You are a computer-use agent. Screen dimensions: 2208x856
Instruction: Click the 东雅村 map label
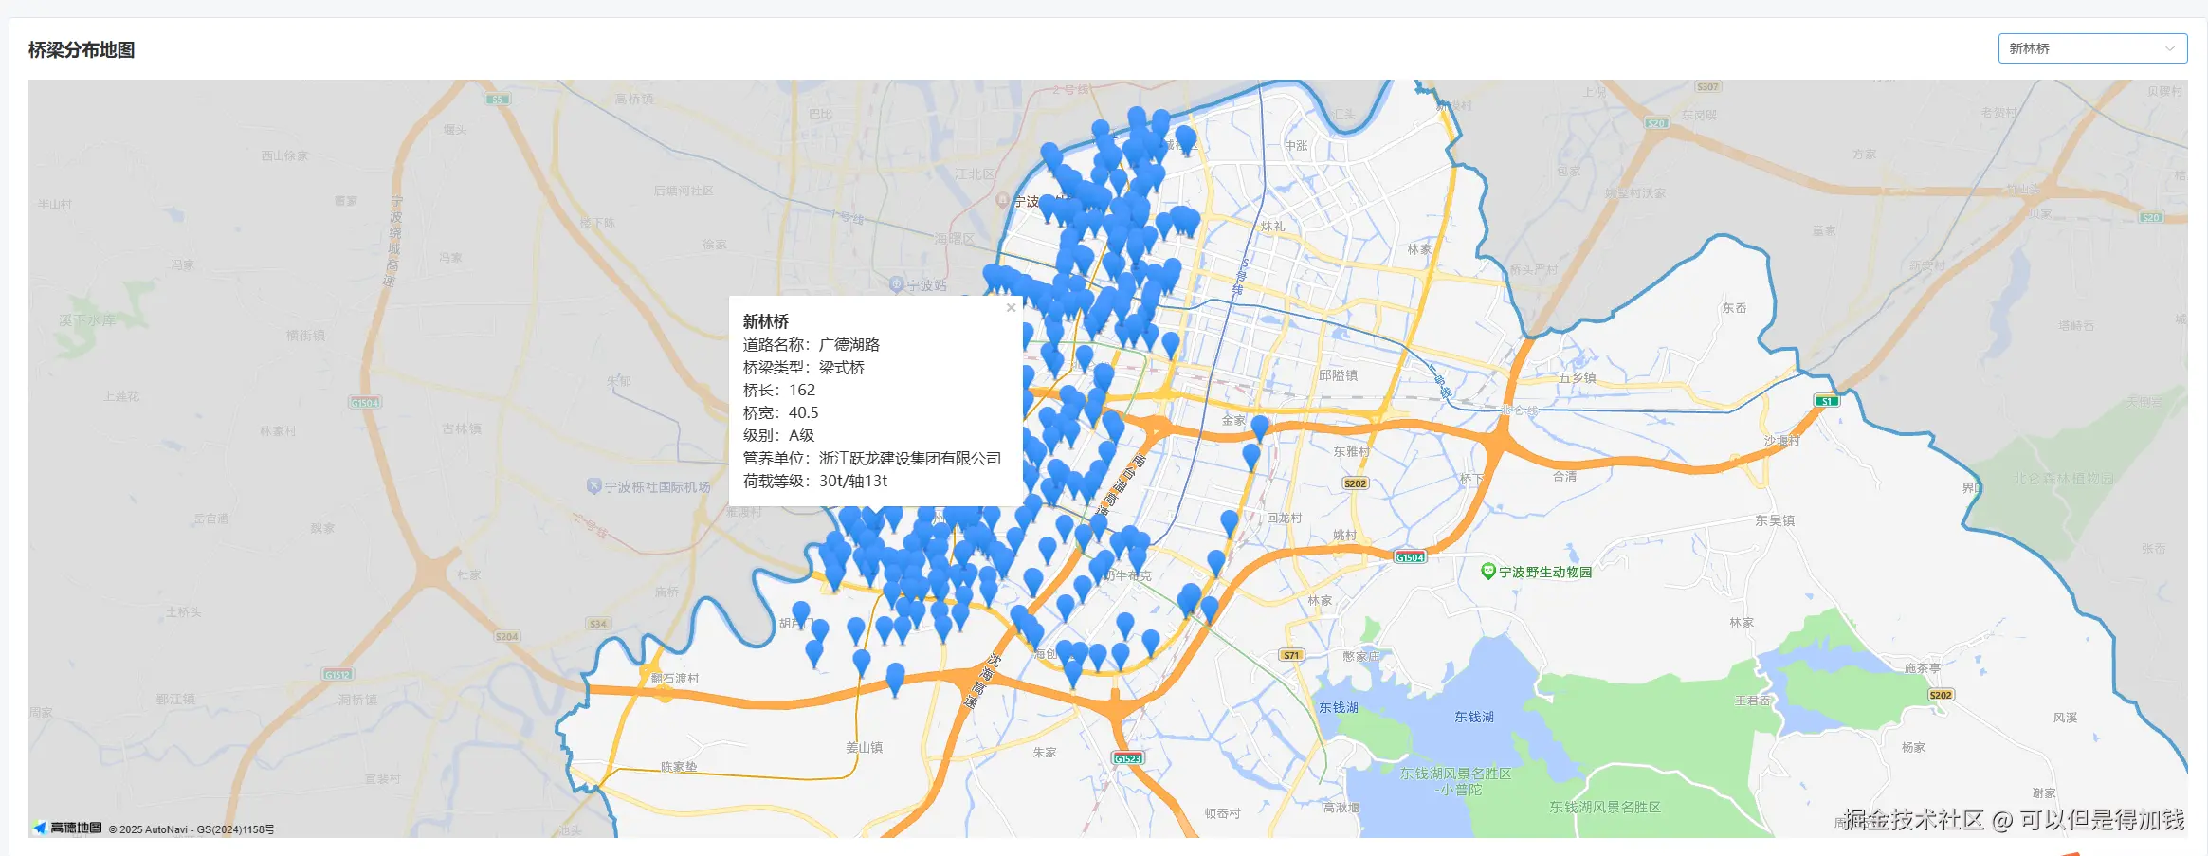tap(1352, 452)
